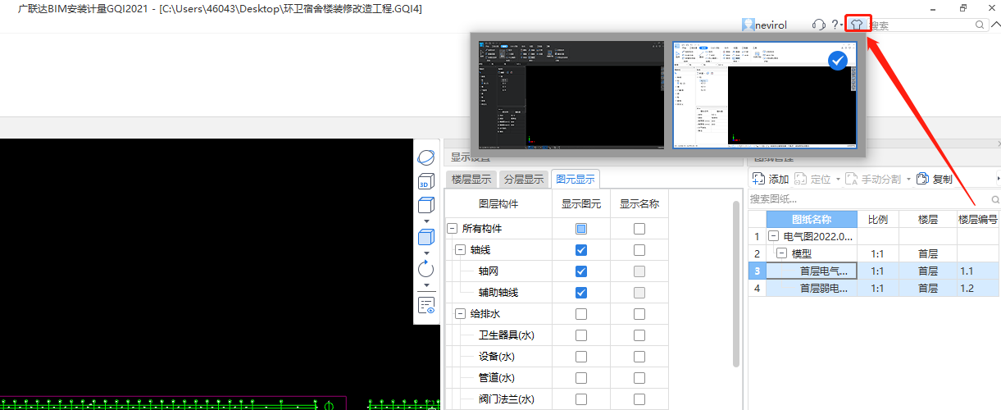
Task: Check 显示名称 for 管道(水)
Action: point(639,377)
